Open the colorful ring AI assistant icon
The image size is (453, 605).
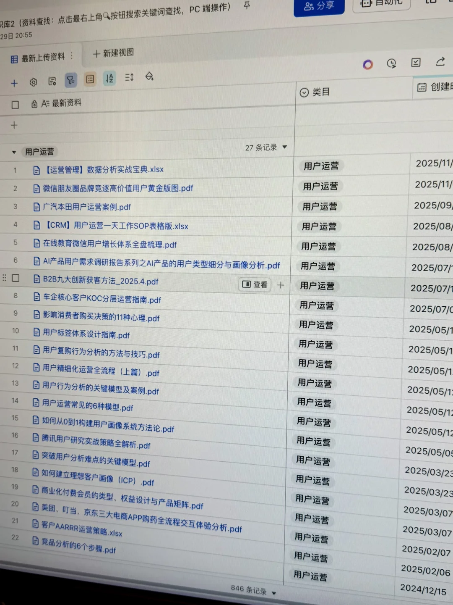point(368,64)
